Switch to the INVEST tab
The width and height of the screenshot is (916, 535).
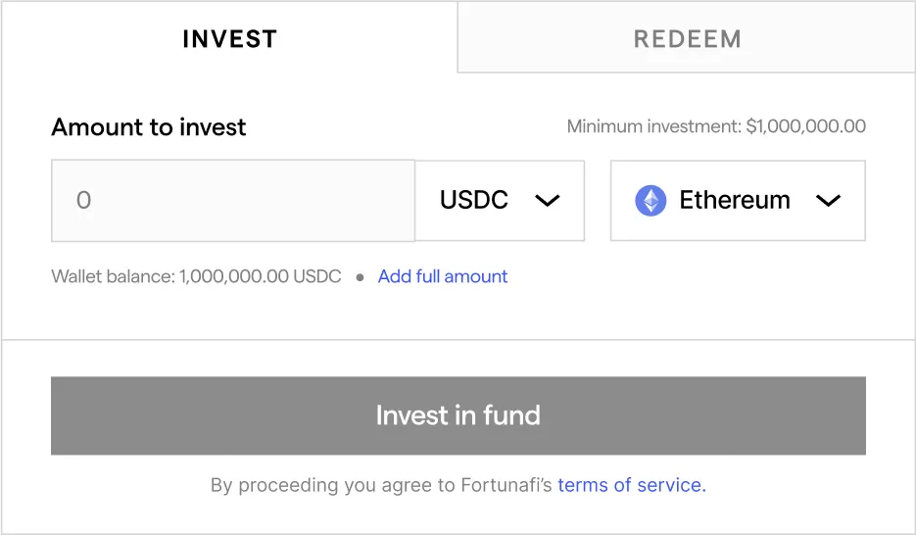click(229, 39)
